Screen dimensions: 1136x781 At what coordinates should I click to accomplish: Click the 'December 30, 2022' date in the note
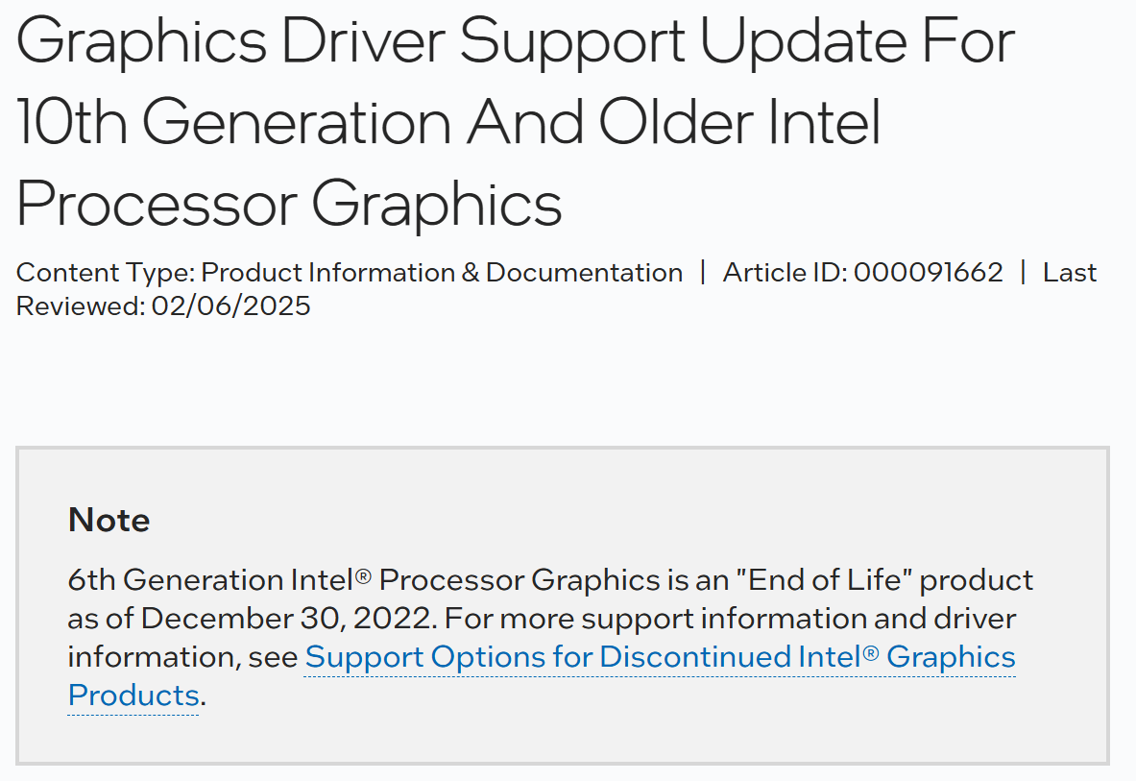[286, 618]
